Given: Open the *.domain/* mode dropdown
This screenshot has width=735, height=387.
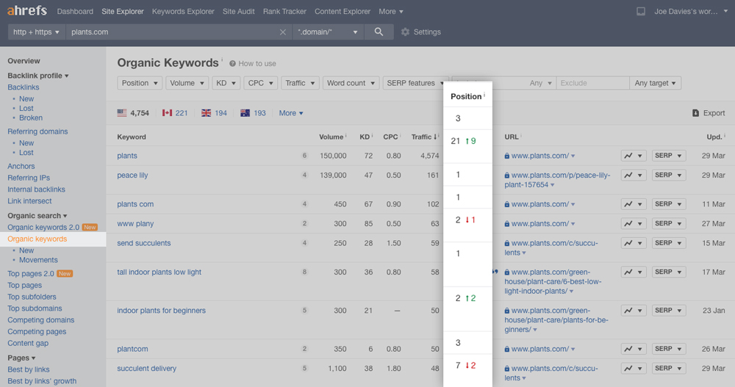Looking at the screenshot, I should coord(328,32).
